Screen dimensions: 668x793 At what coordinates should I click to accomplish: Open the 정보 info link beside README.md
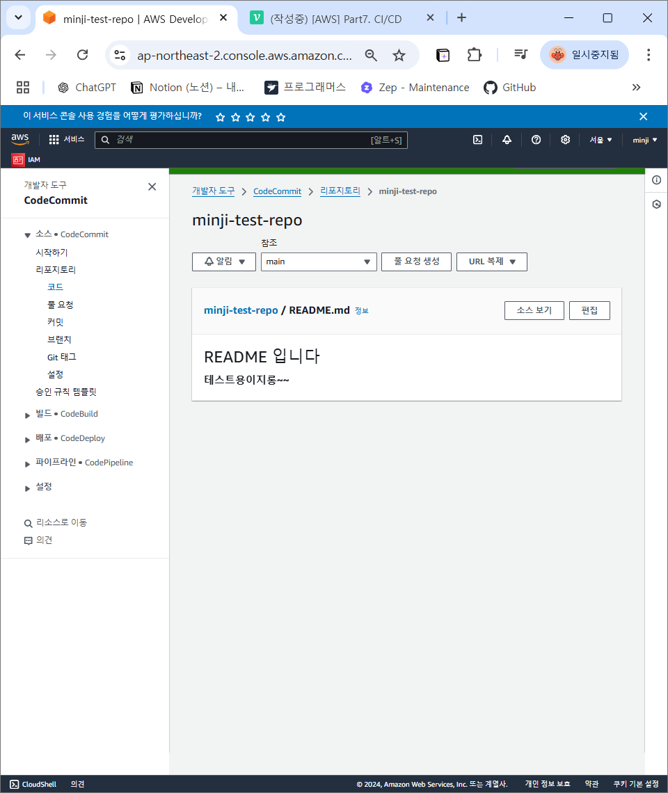click(362, 311)
